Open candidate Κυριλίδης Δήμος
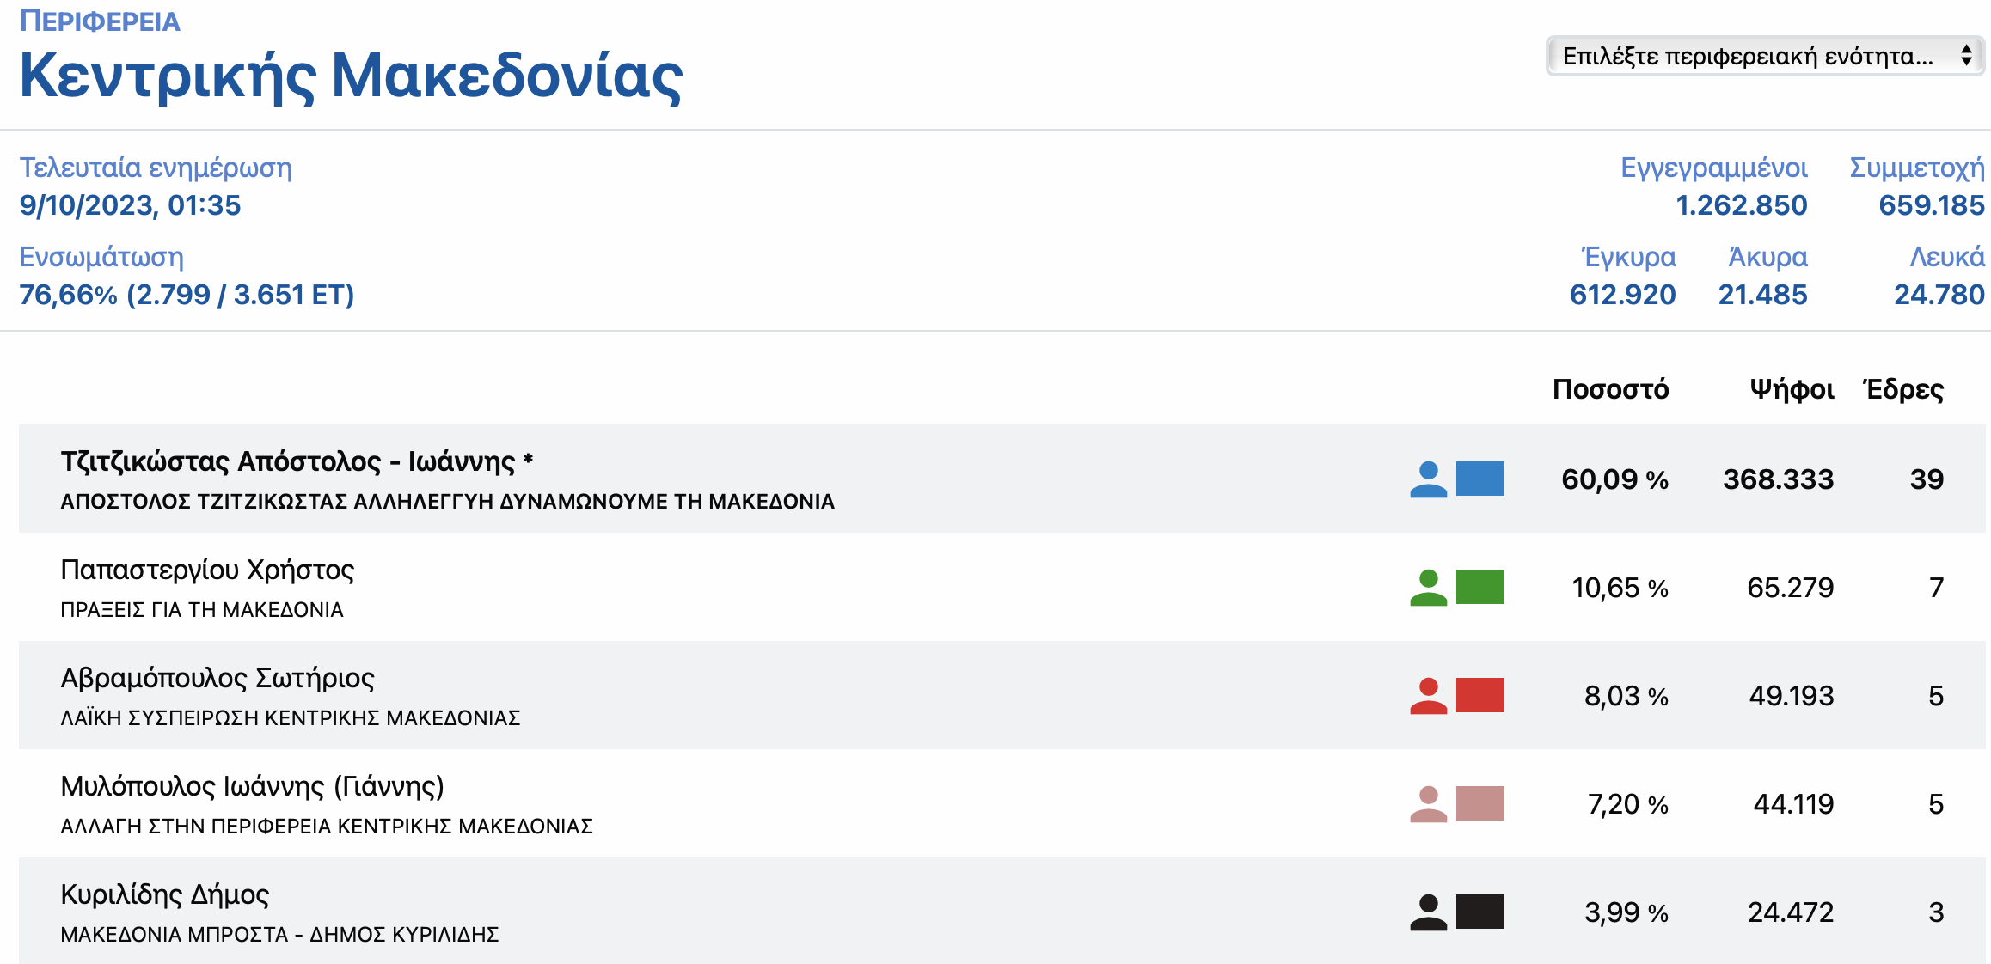 pos(165,894)
